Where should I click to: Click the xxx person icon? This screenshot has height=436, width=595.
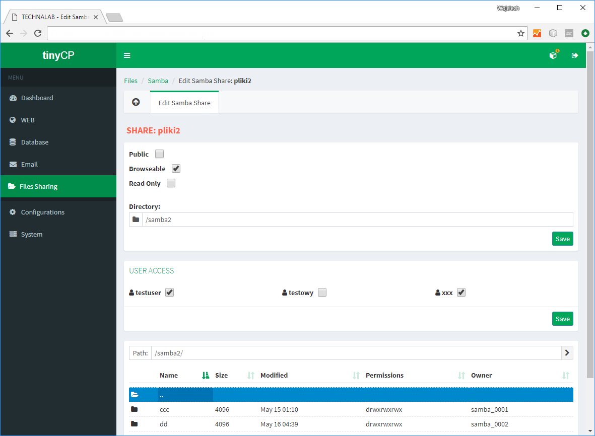point(438,293)
